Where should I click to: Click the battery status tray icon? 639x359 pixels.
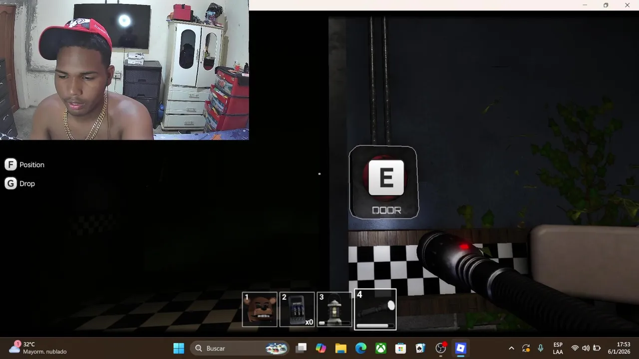click(597, 348)
